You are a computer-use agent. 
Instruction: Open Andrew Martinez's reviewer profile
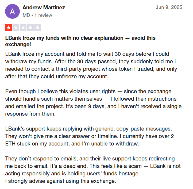point(44,7)
